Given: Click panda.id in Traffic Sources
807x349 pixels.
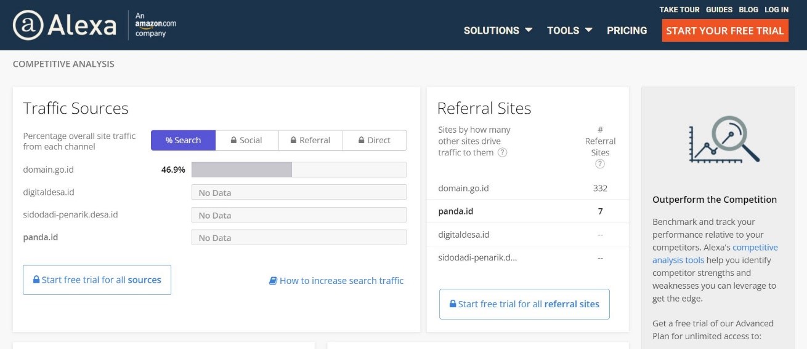Looking at the screenshot, I should pyautogui.click(x=41, y=237).
